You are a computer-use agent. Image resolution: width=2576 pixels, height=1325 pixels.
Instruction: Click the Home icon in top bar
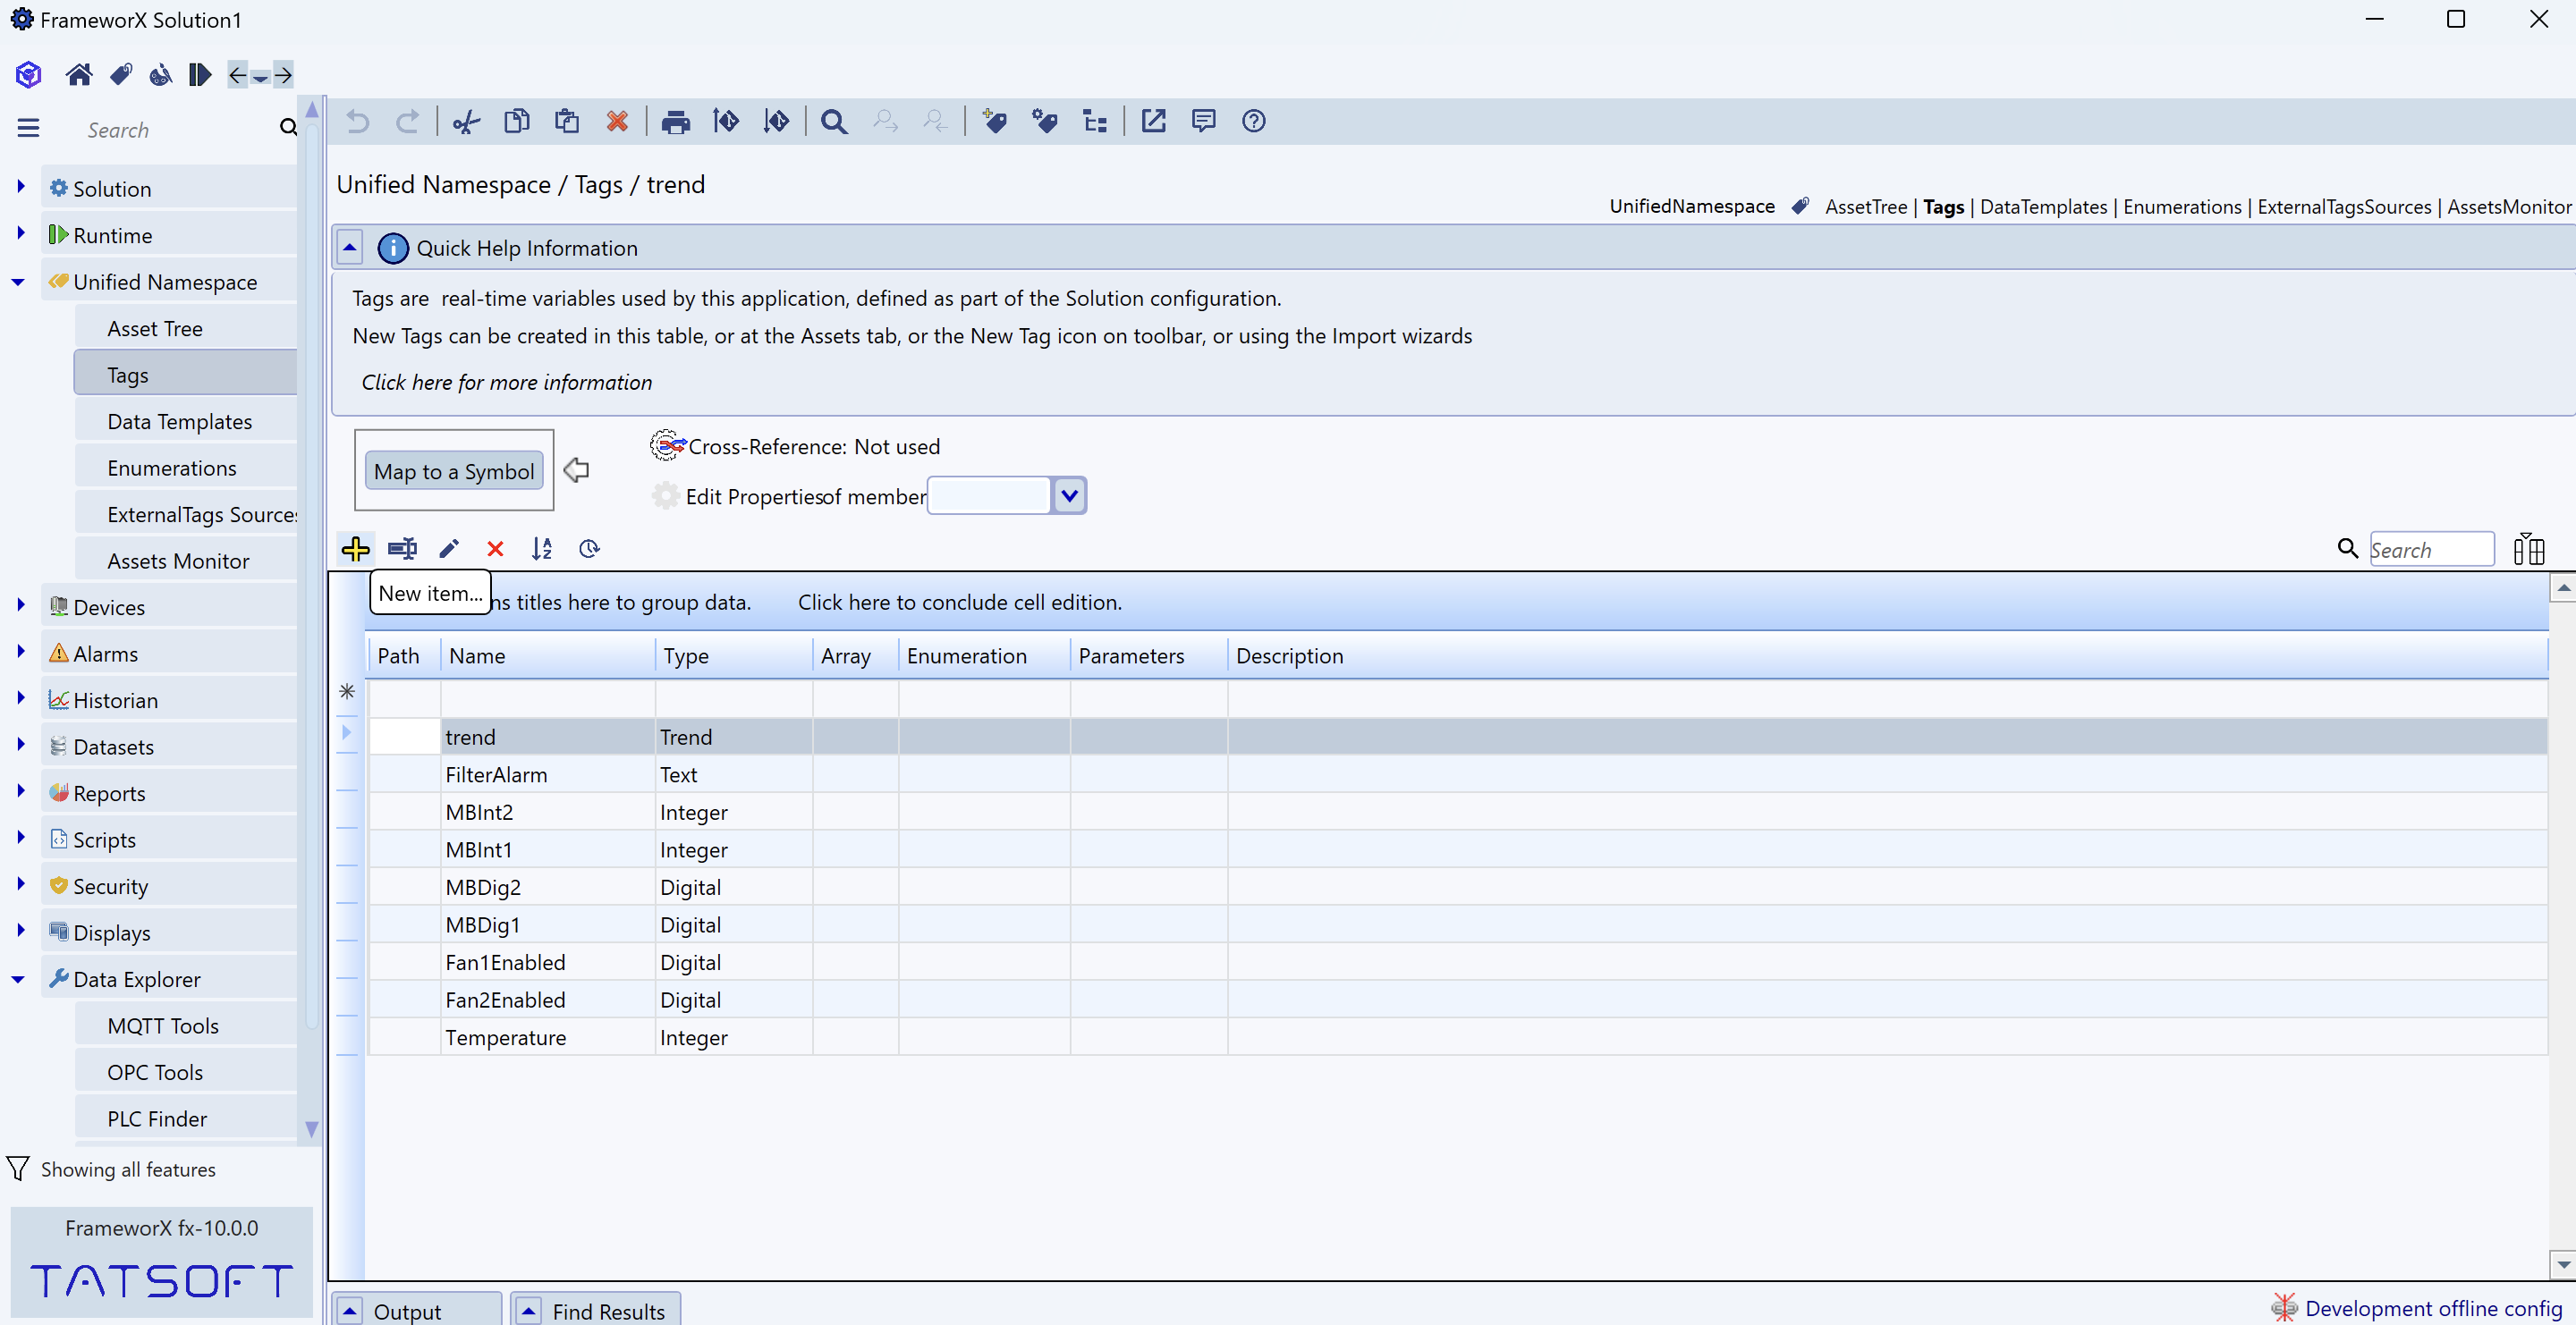[79, 74]
